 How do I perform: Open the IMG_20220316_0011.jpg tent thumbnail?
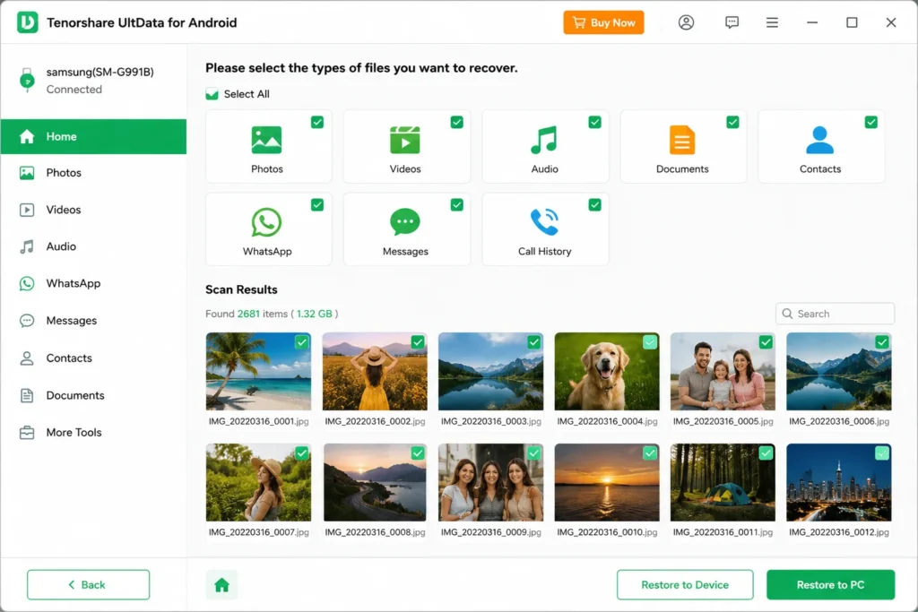723,483
